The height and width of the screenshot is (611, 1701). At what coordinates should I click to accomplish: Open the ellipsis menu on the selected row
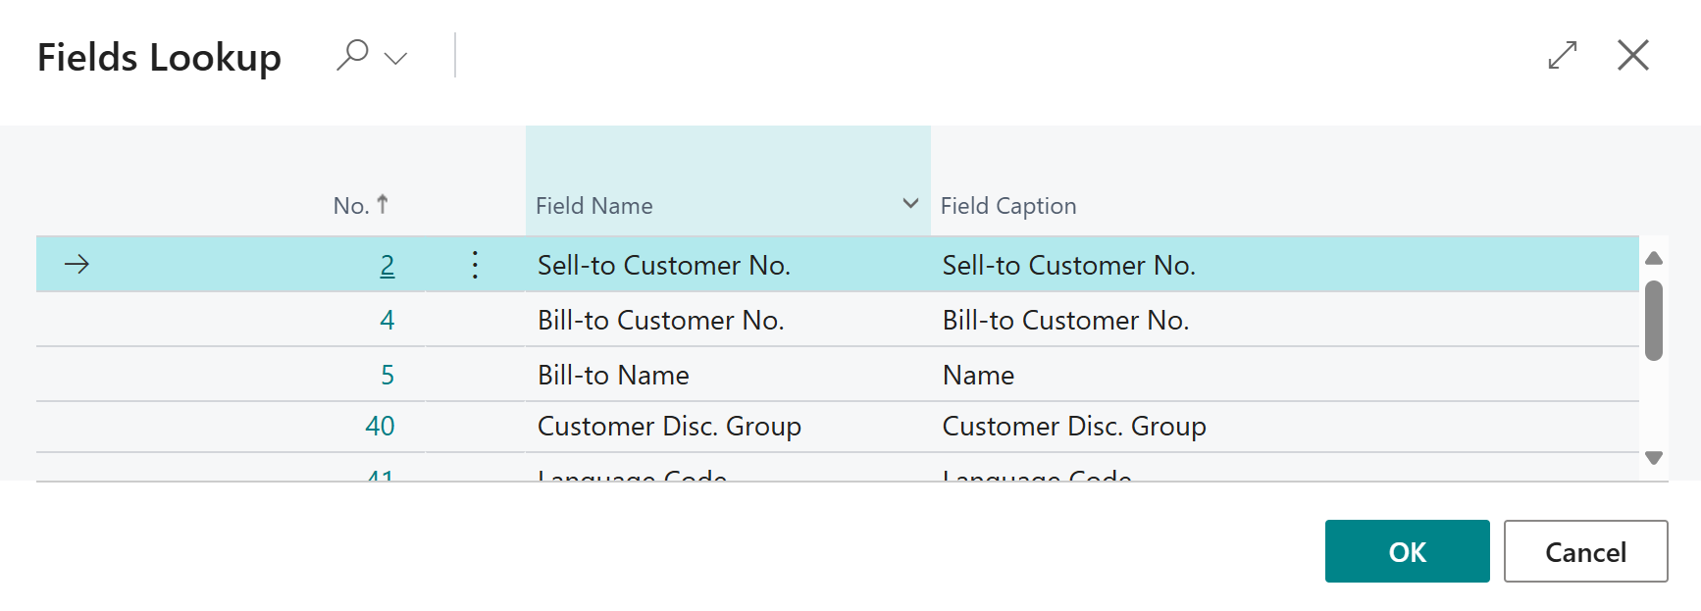pos(475,264)
